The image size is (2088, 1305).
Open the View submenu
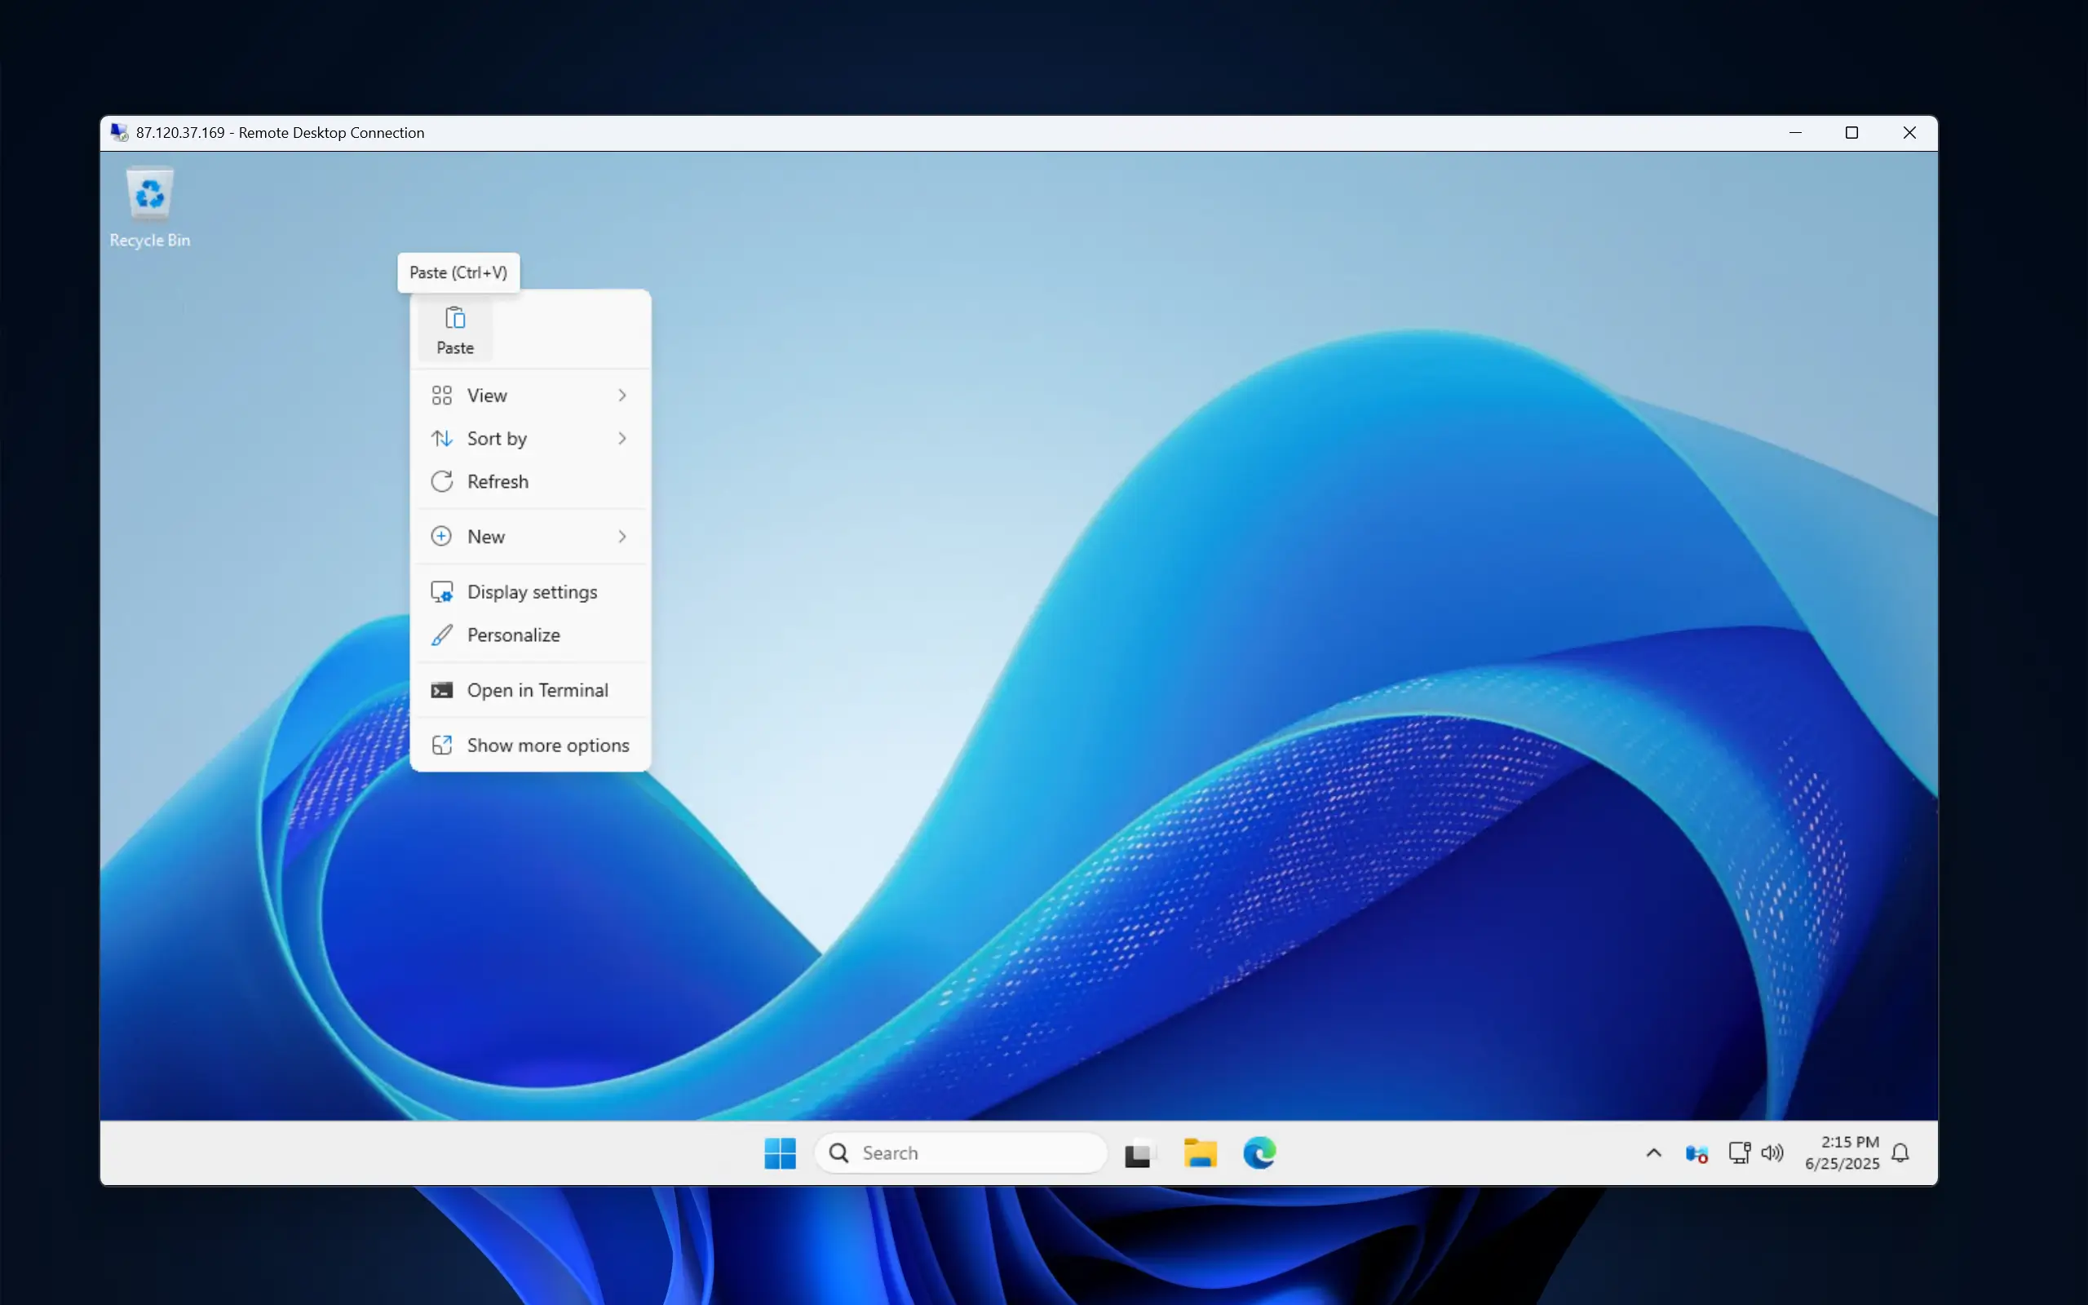click(x=530, y=396)
